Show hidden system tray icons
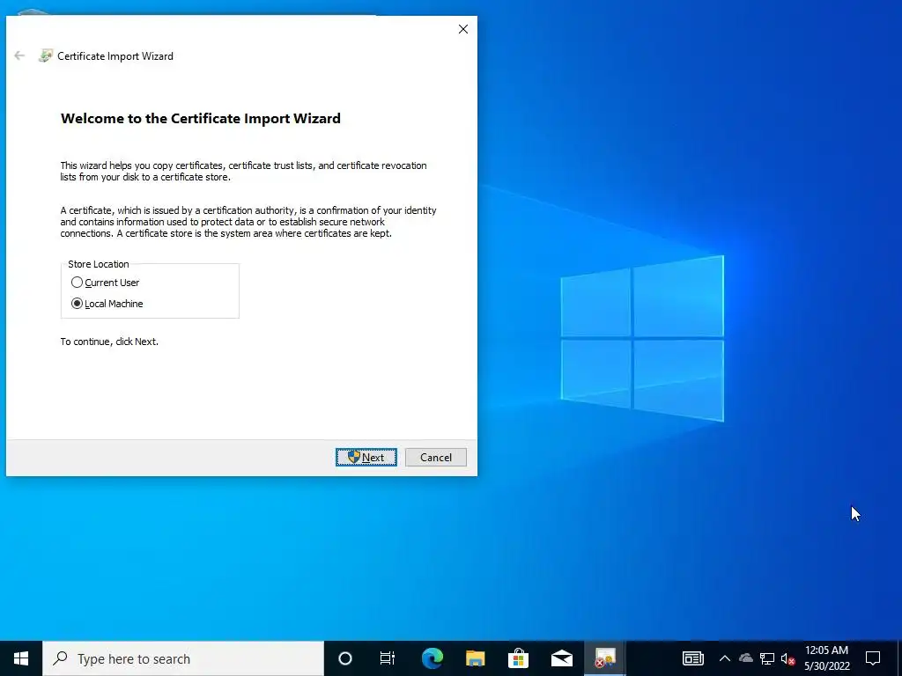 pos(725,658)
